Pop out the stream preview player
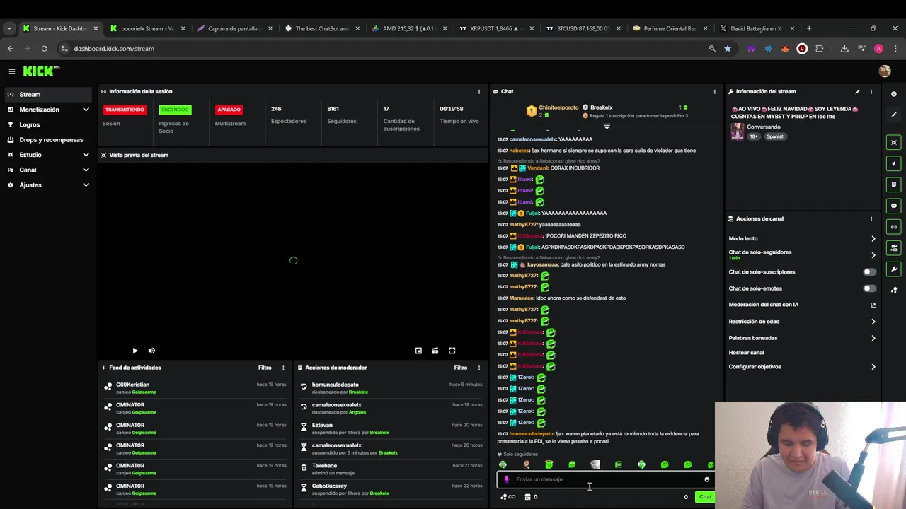This screenshot has width=906, height=509. [418, 351]
